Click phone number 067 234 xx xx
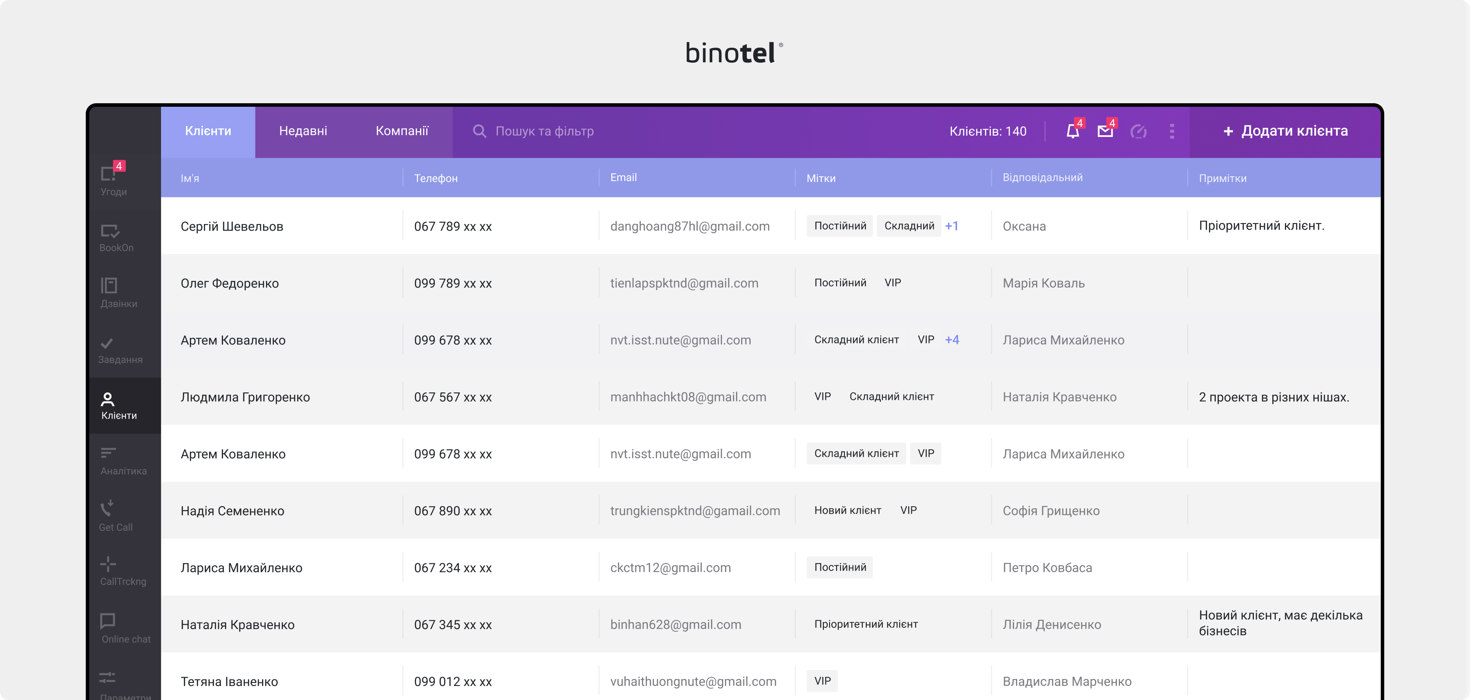 tap(453, 568)
